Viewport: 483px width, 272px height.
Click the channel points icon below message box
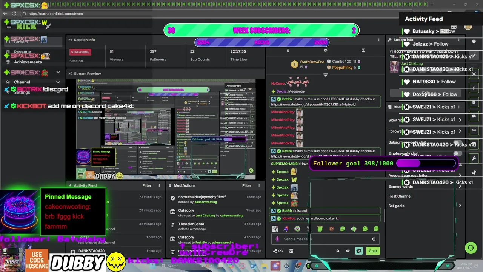(x=278, y=251)
